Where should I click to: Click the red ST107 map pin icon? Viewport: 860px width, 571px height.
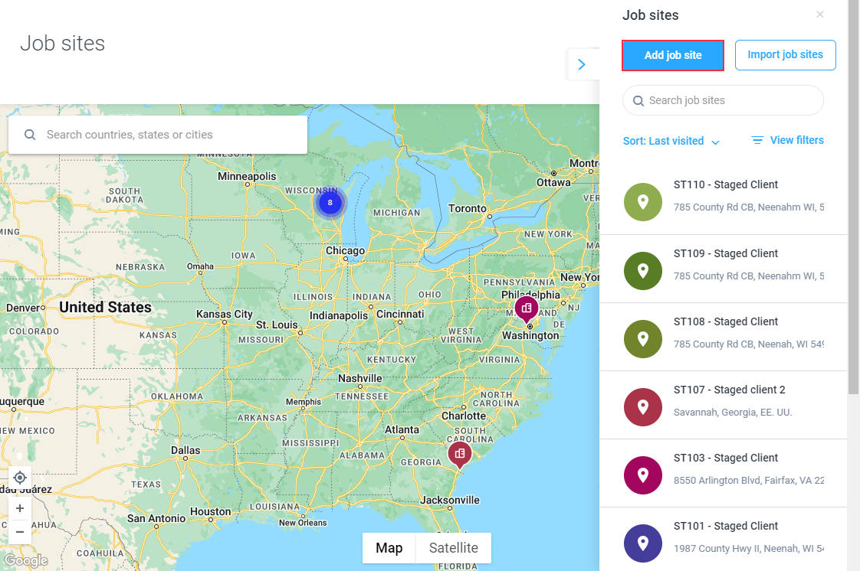pyautogui.click(x=642, y=406)
